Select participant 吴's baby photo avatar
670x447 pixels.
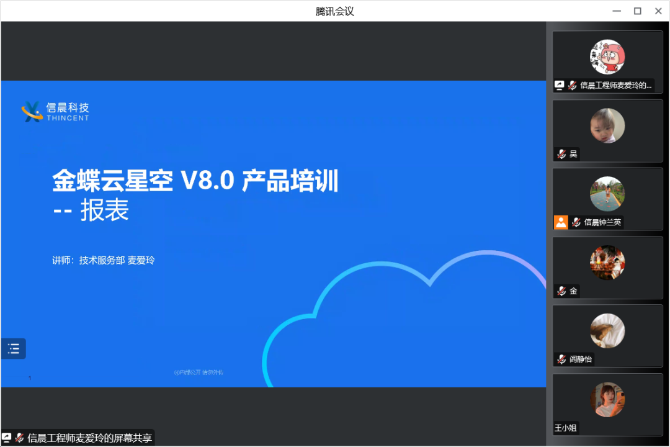tap(607, 125)
